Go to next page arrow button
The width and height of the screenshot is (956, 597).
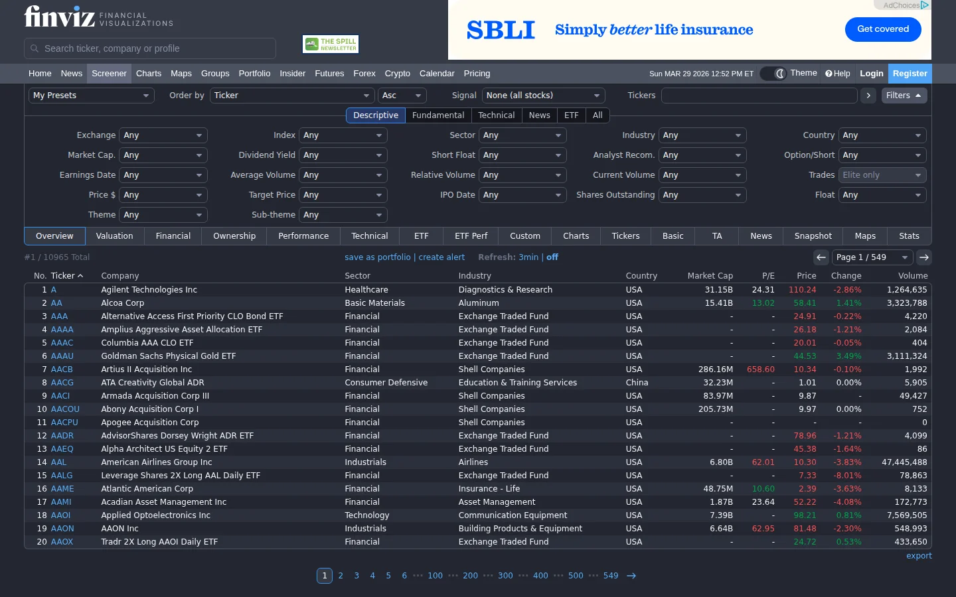coord(924,257)
